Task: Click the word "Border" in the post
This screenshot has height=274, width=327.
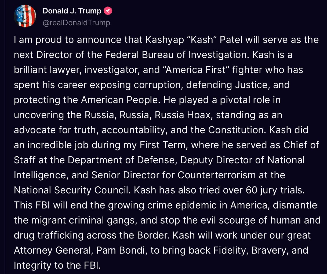Action: tap(152, 235)
